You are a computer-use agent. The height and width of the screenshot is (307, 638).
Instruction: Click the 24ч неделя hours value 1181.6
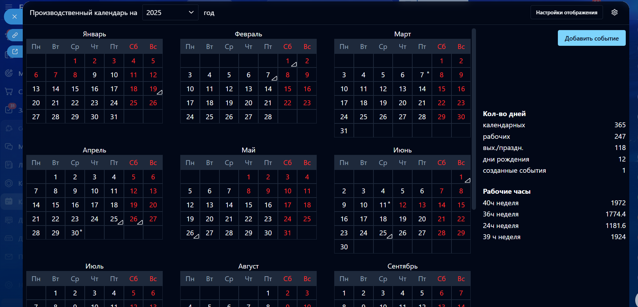616,226
